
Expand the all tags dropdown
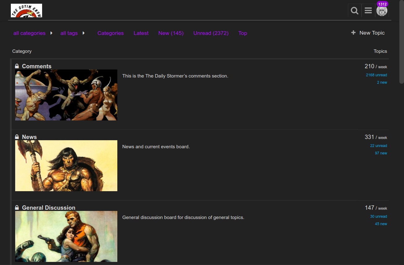(x=72, y=33)
